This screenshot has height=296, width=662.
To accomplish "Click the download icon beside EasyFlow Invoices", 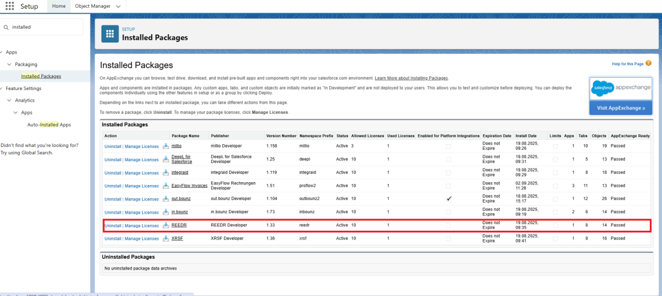I will tap(165, 186).
